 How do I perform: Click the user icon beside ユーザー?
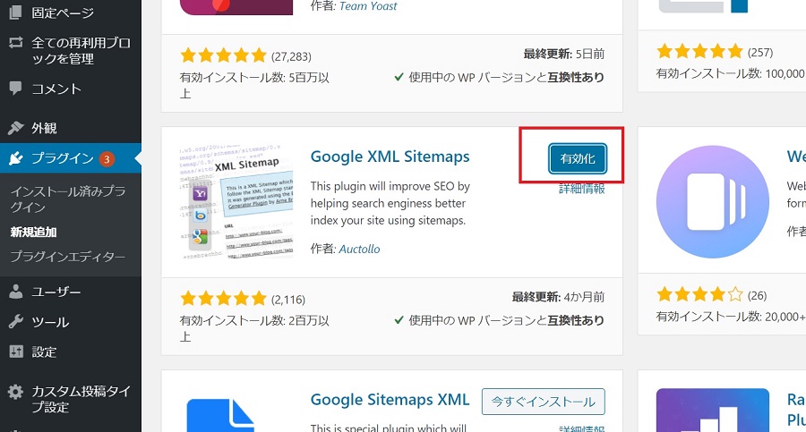(x=15, y=292)
